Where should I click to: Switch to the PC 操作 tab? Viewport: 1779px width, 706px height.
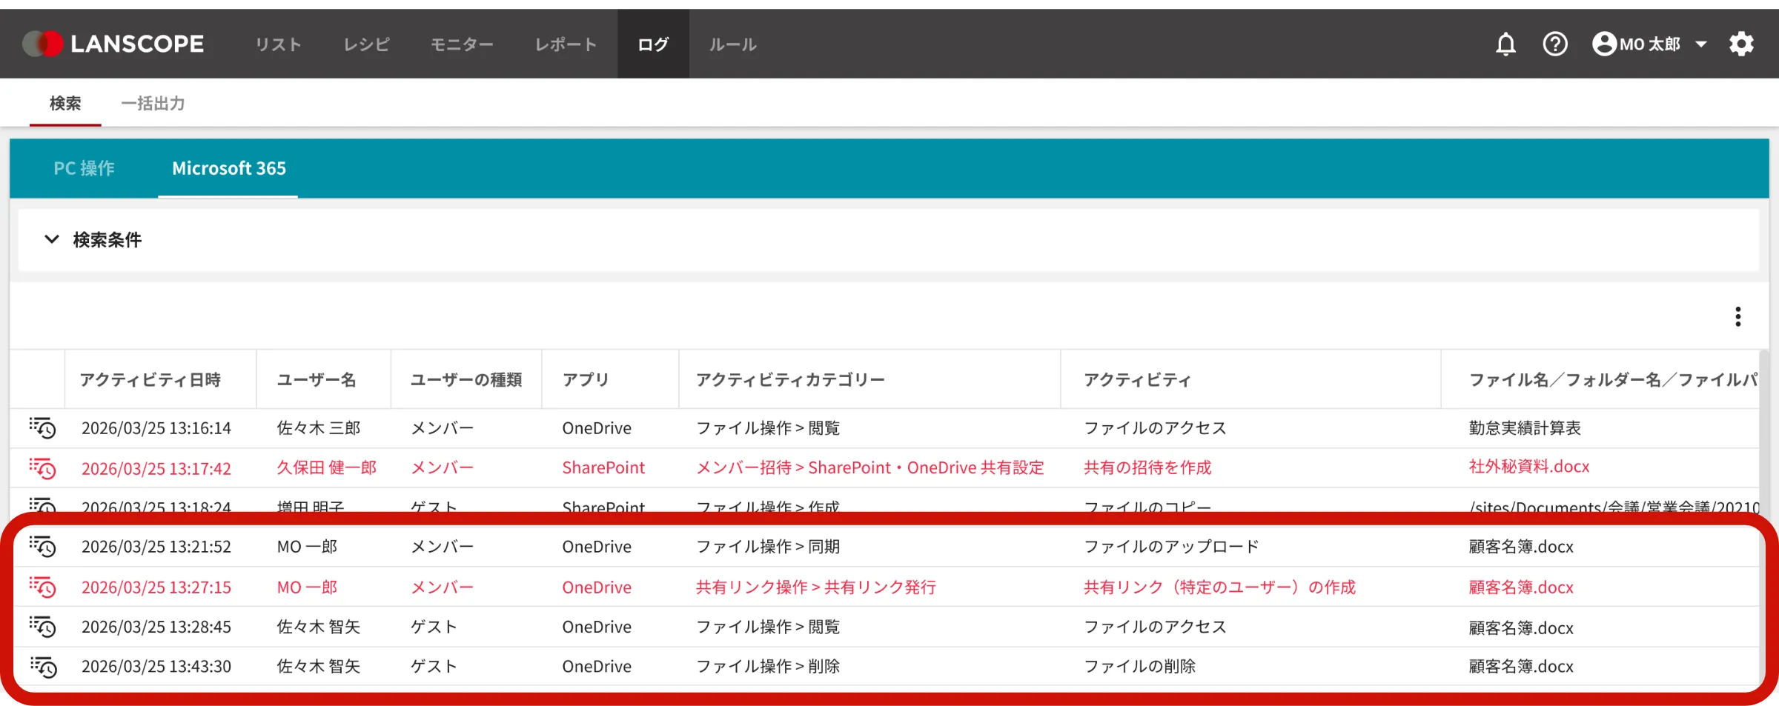pos(83,168)
